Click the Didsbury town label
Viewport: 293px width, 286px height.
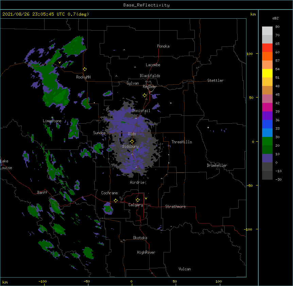pos(131,146)
